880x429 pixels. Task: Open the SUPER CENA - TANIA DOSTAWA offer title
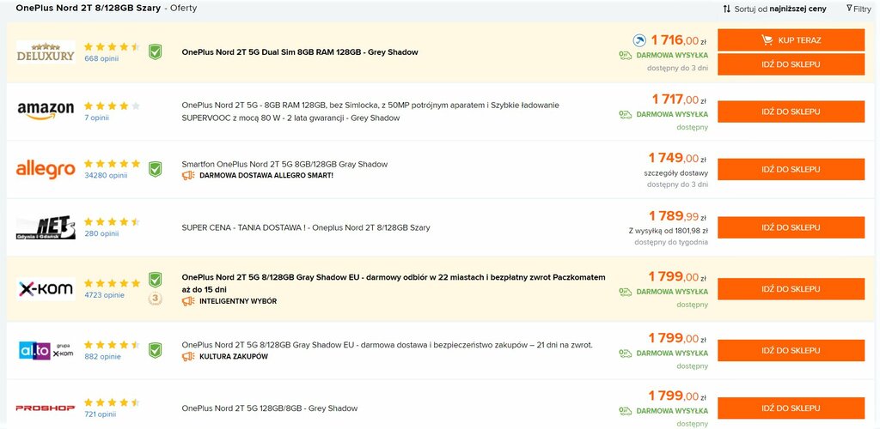point(306,228)
